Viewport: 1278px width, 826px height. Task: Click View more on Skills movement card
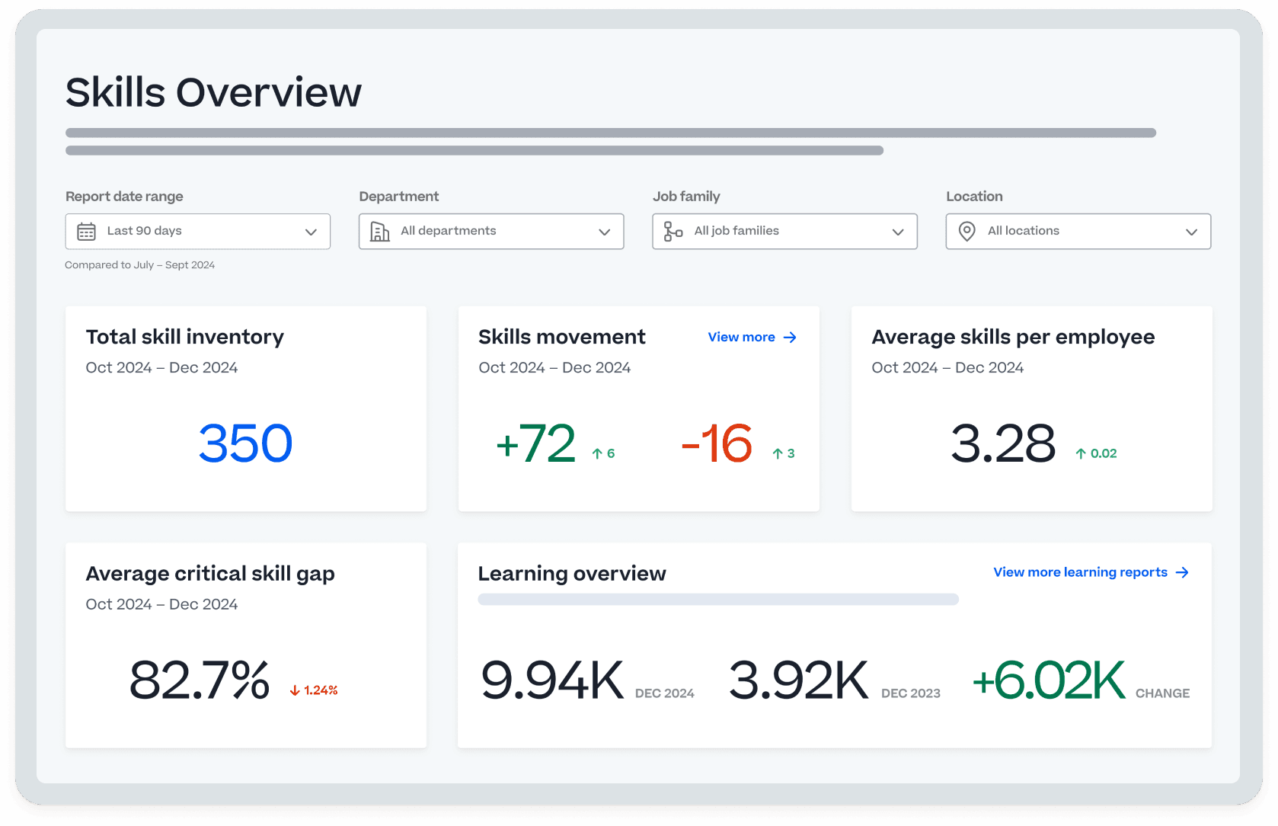click(741, 337)
